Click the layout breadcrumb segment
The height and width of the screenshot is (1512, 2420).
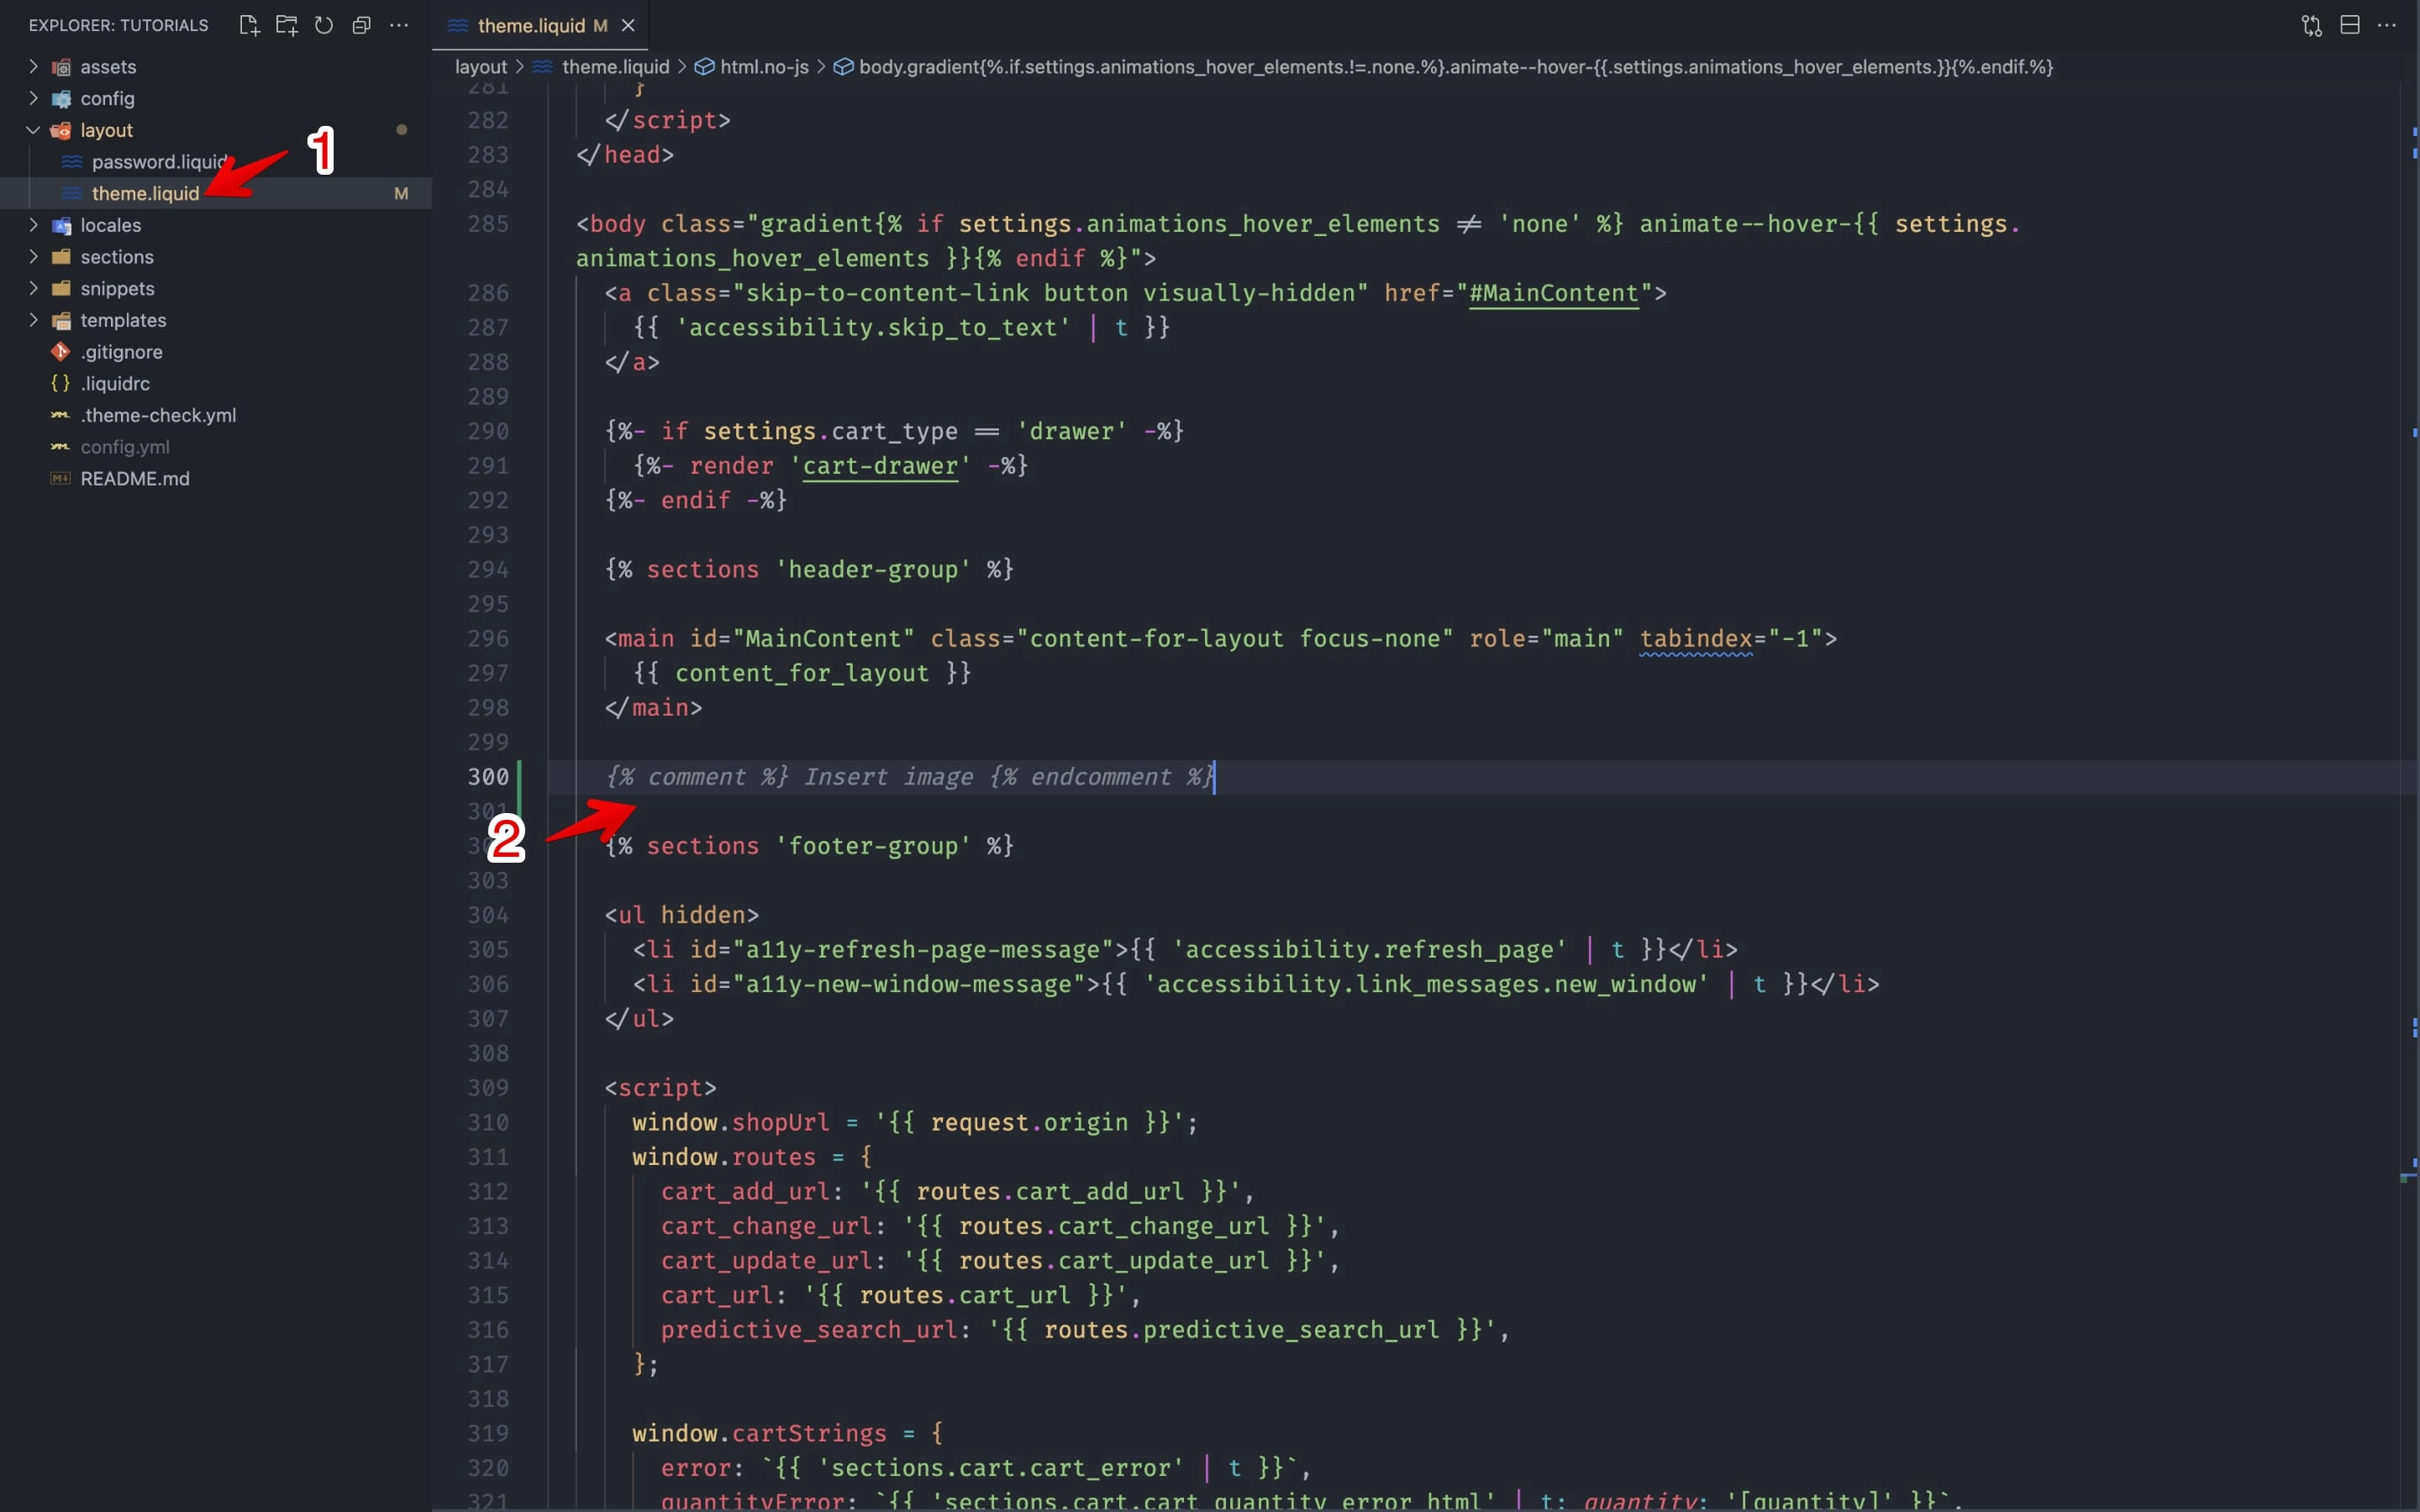[481, 67]
